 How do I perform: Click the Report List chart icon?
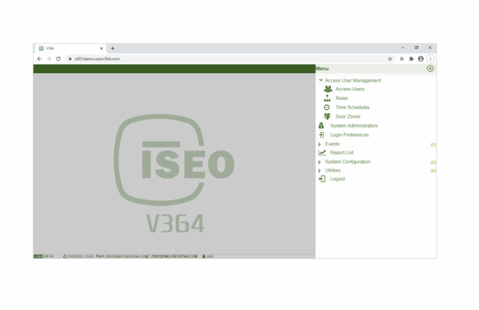322,153
